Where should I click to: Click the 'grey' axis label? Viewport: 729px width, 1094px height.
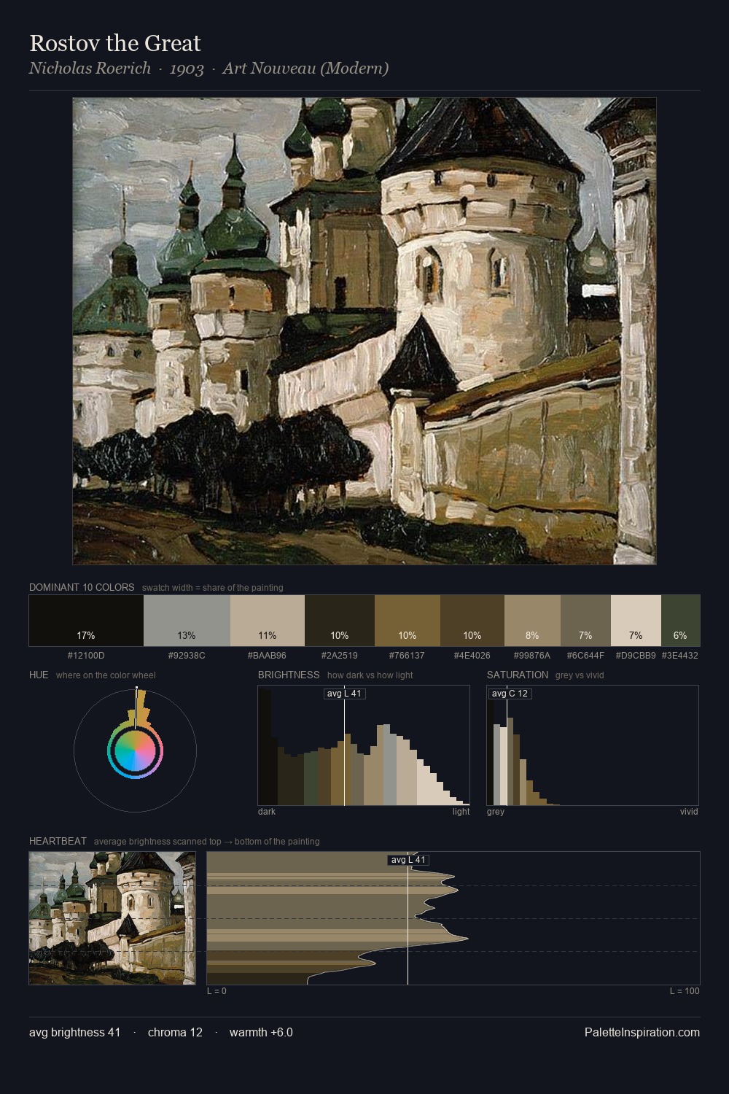[496, 811]
